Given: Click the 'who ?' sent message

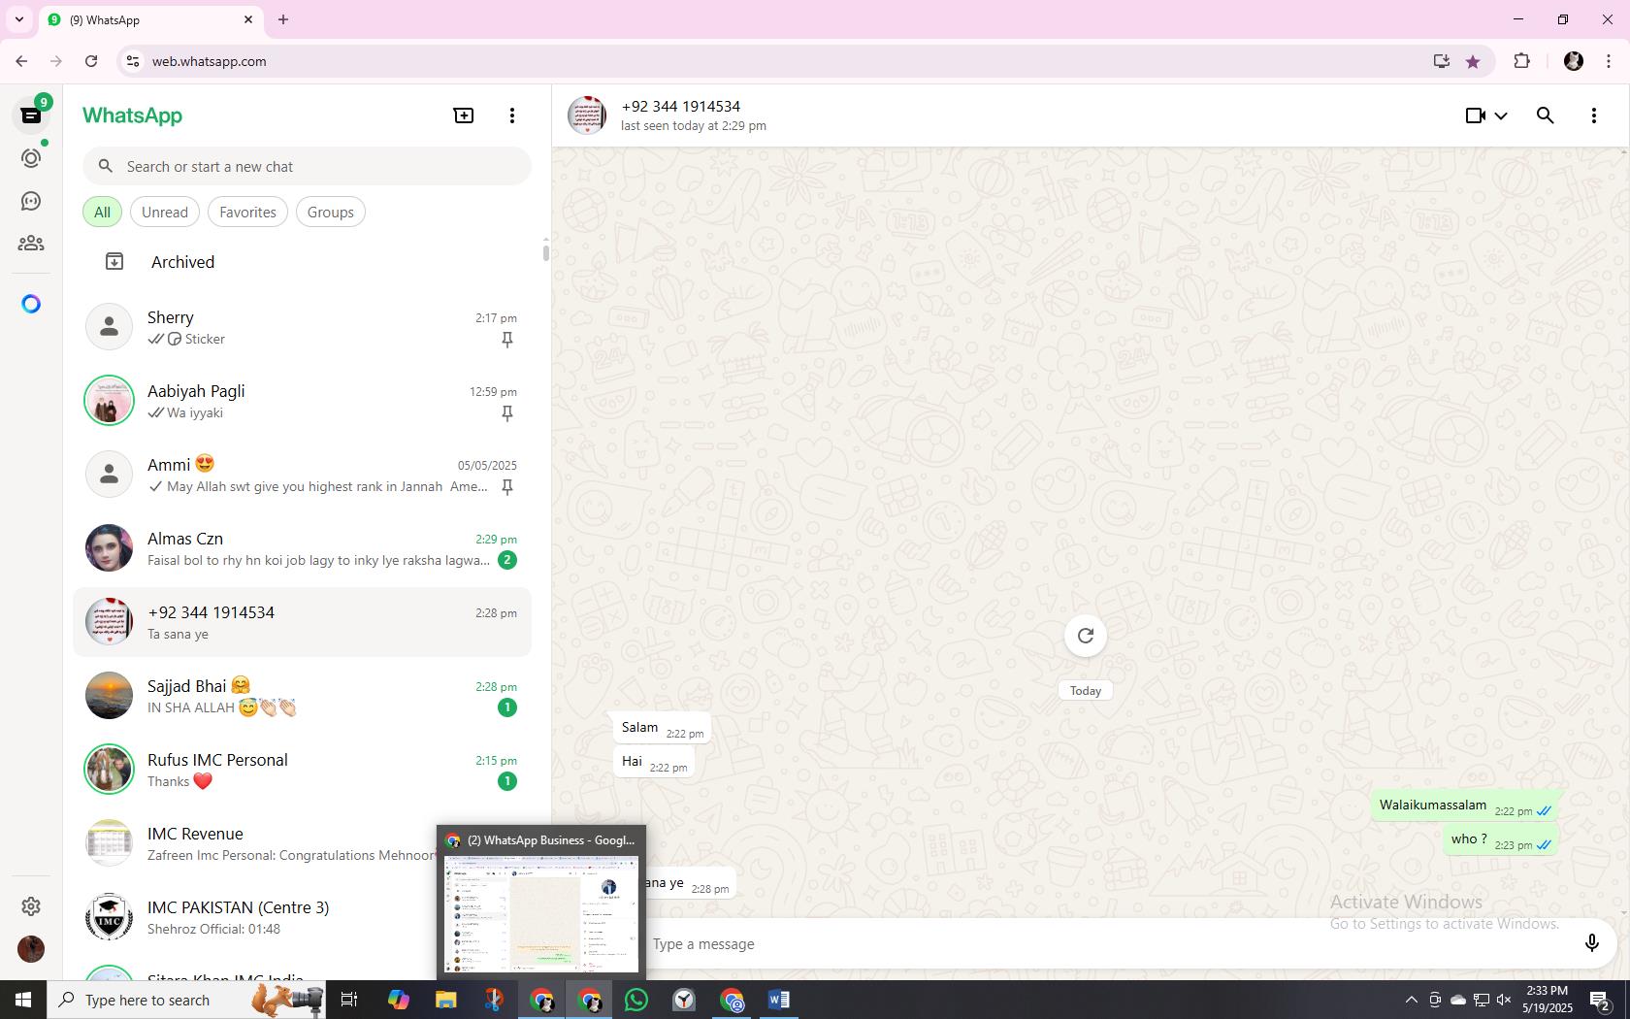Looking at the screenshot, I should 1500,839.
